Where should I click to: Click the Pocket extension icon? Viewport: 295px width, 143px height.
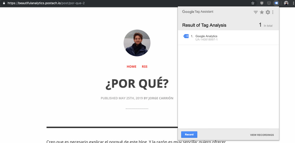click(x=269, y=3)
